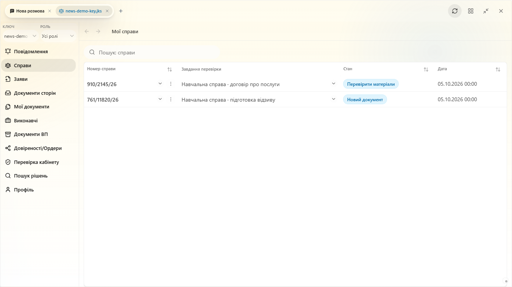Open more options for case 761/11820/26
The width and height of the screenshot is (512, 287).
point(171,99)
